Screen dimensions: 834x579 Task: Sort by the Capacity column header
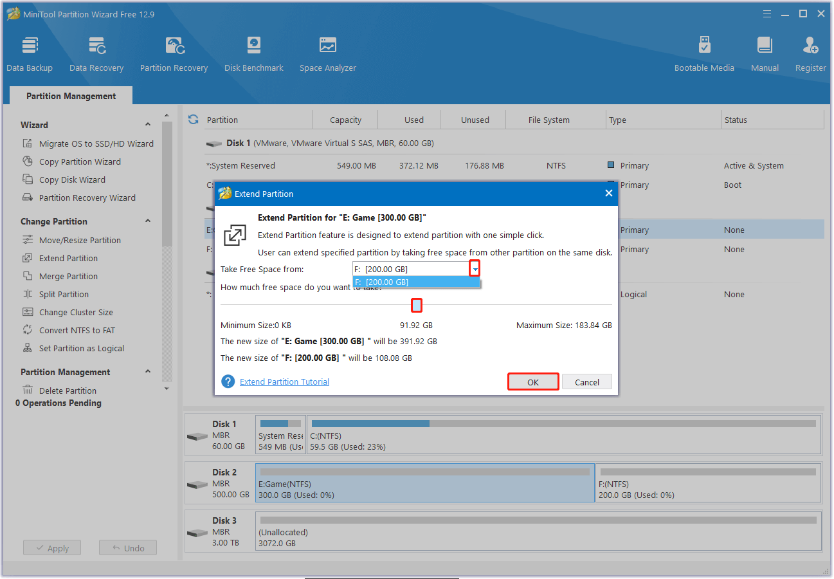click(x=345, y=120)
